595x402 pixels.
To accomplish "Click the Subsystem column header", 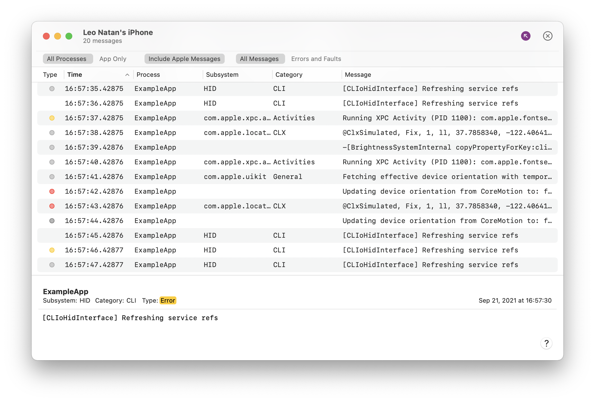I will (x=222, y=75).
